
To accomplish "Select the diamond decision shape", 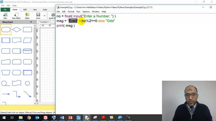I will (x=17, y=30).
